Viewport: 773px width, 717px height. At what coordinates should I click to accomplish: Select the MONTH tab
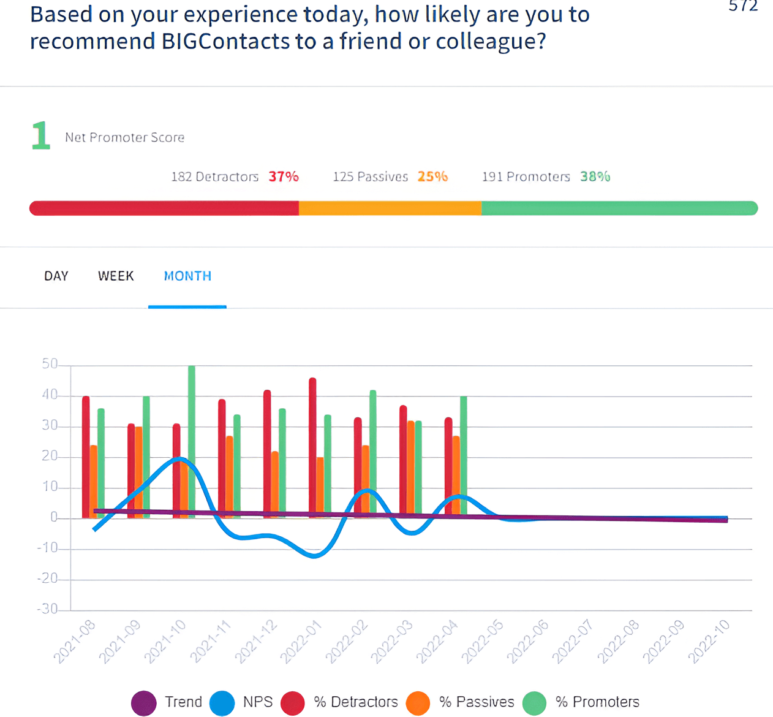187,276
